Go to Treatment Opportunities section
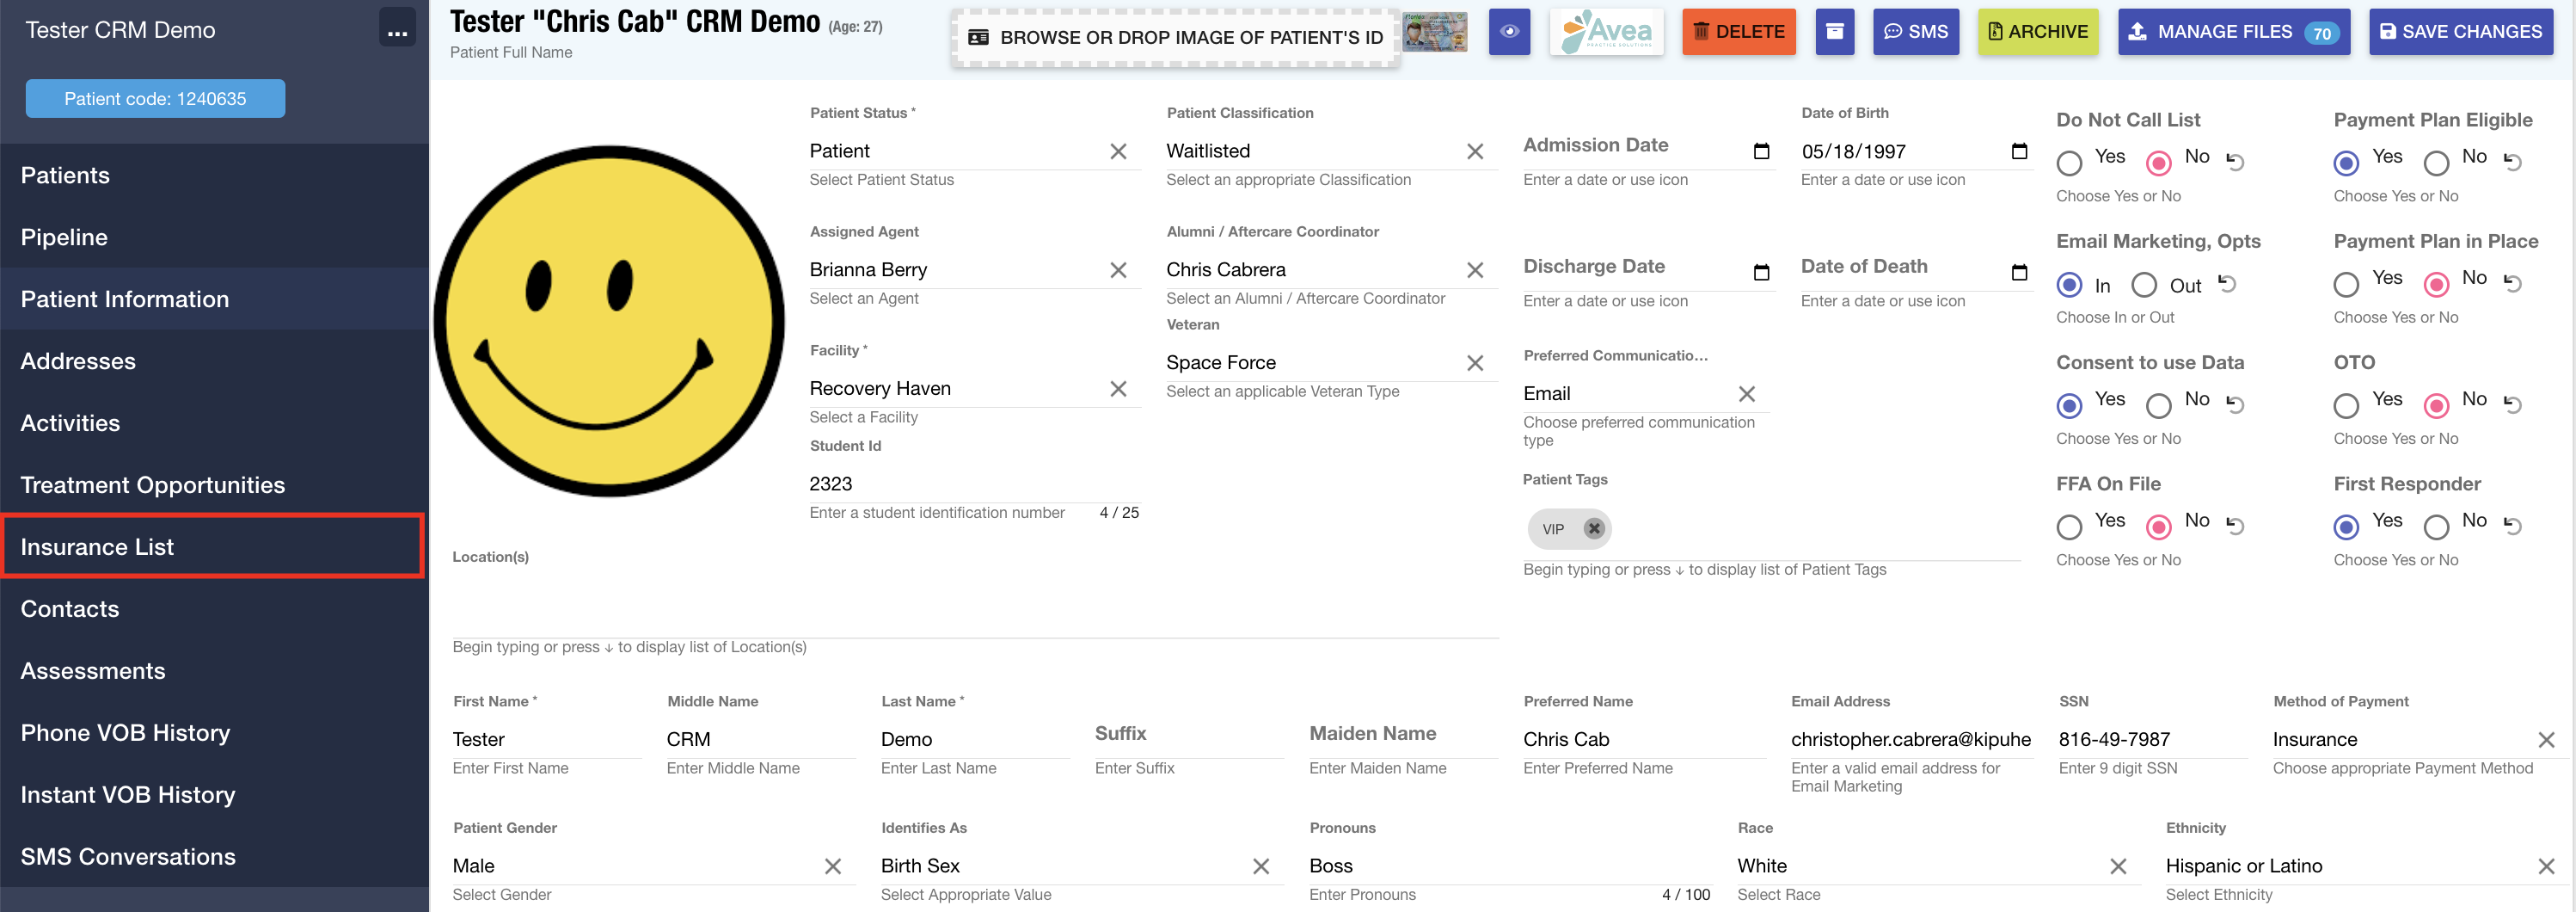This screenshot has width=2576, height=912. click(x=152, y=484)
